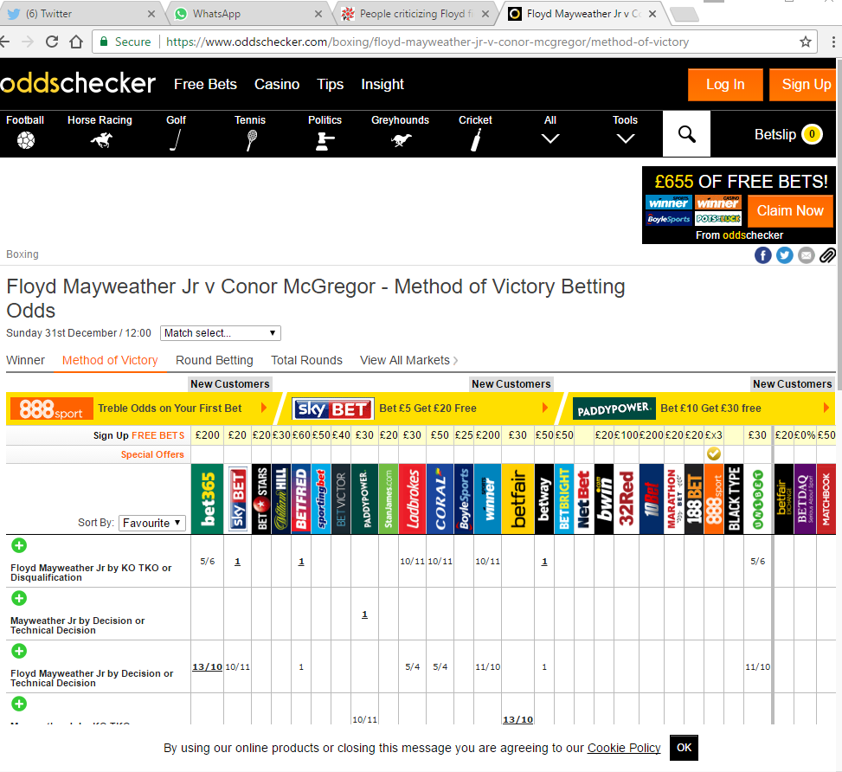Click 888sport Treble Odds offer banner
Viewport: 842px width, 772px height.
point(143,409)
